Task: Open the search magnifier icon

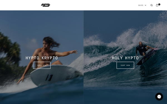Action: [151, 5]
